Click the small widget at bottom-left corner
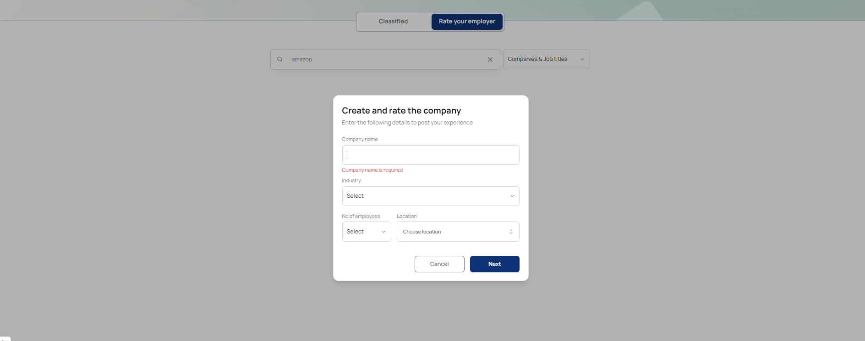Viewport: 865px width, 341px height. pyautogui.click(x=5, y=339)
